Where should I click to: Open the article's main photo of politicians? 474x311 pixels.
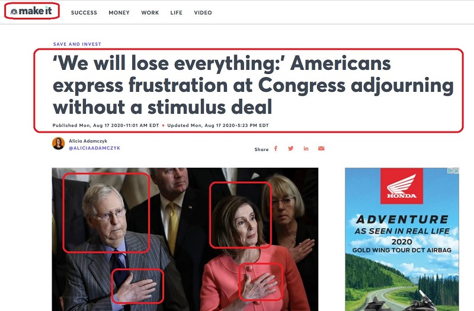[185, 239]
